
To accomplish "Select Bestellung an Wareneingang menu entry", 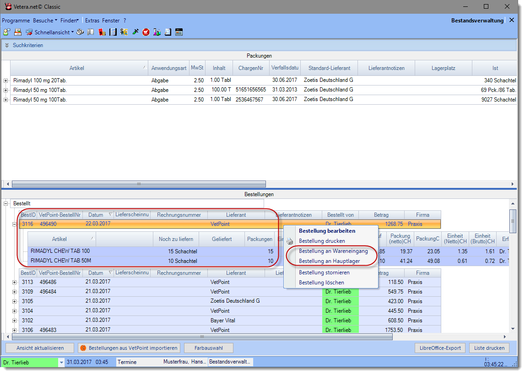I will pos(333,251).
